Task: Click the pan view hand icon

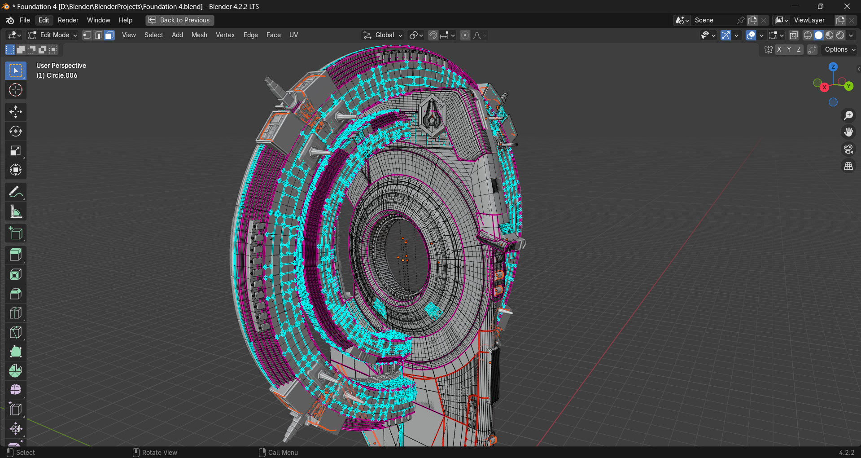Action: click(x=848, y=132)
